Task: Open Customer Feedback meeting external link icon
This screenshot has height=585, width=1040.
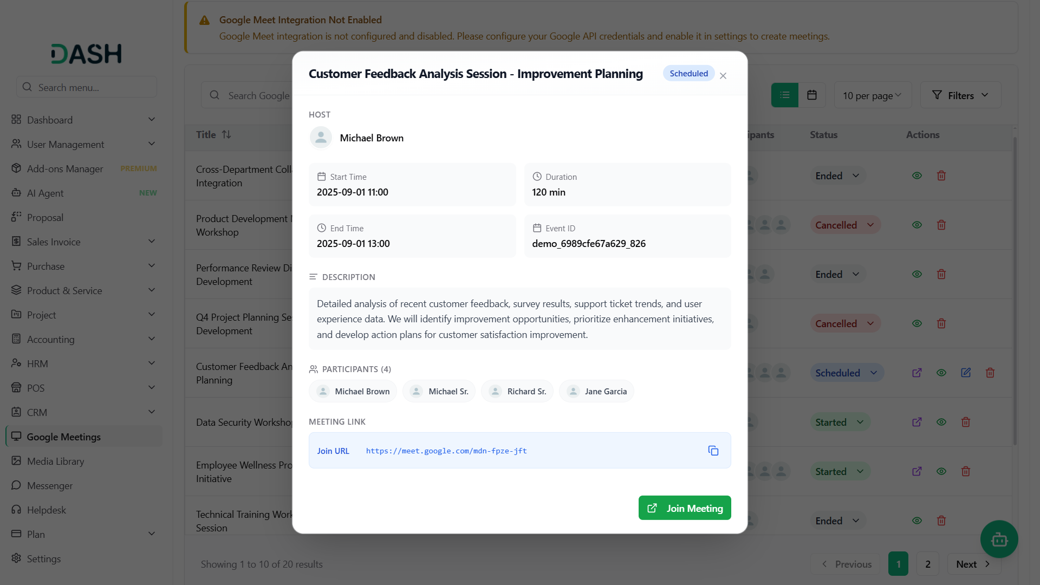Action: pyautogui.click(x=917, y=373)
